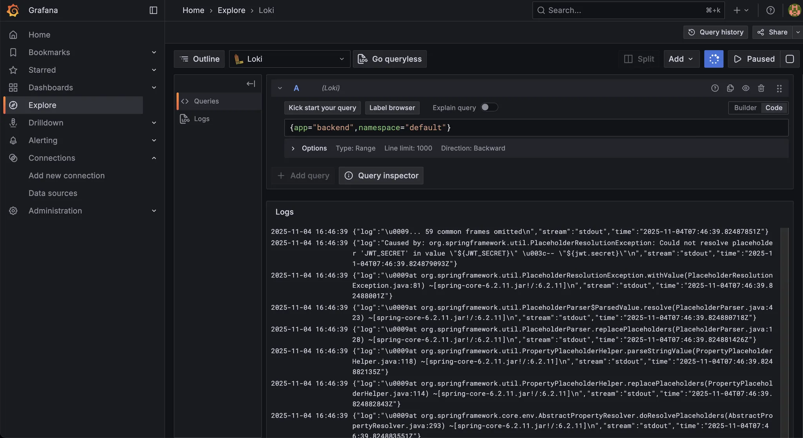Duplicate query A with copy icon
The image size is (803, 438).
click(x=730, y=88)
